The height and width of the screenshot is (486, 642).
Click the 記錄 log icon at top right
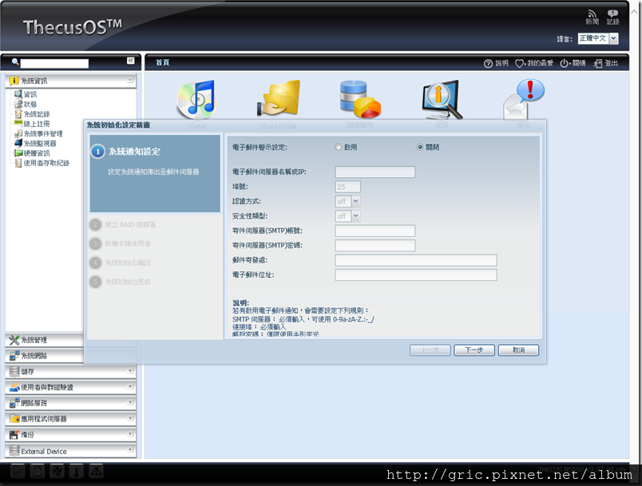click(x=613, y=18)
